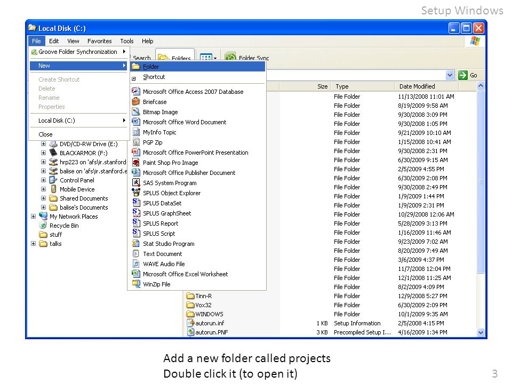This screenshot has height=384, width=512.
Task: Click the Folder Sync toolbar button
Action: tap(247, 58)
